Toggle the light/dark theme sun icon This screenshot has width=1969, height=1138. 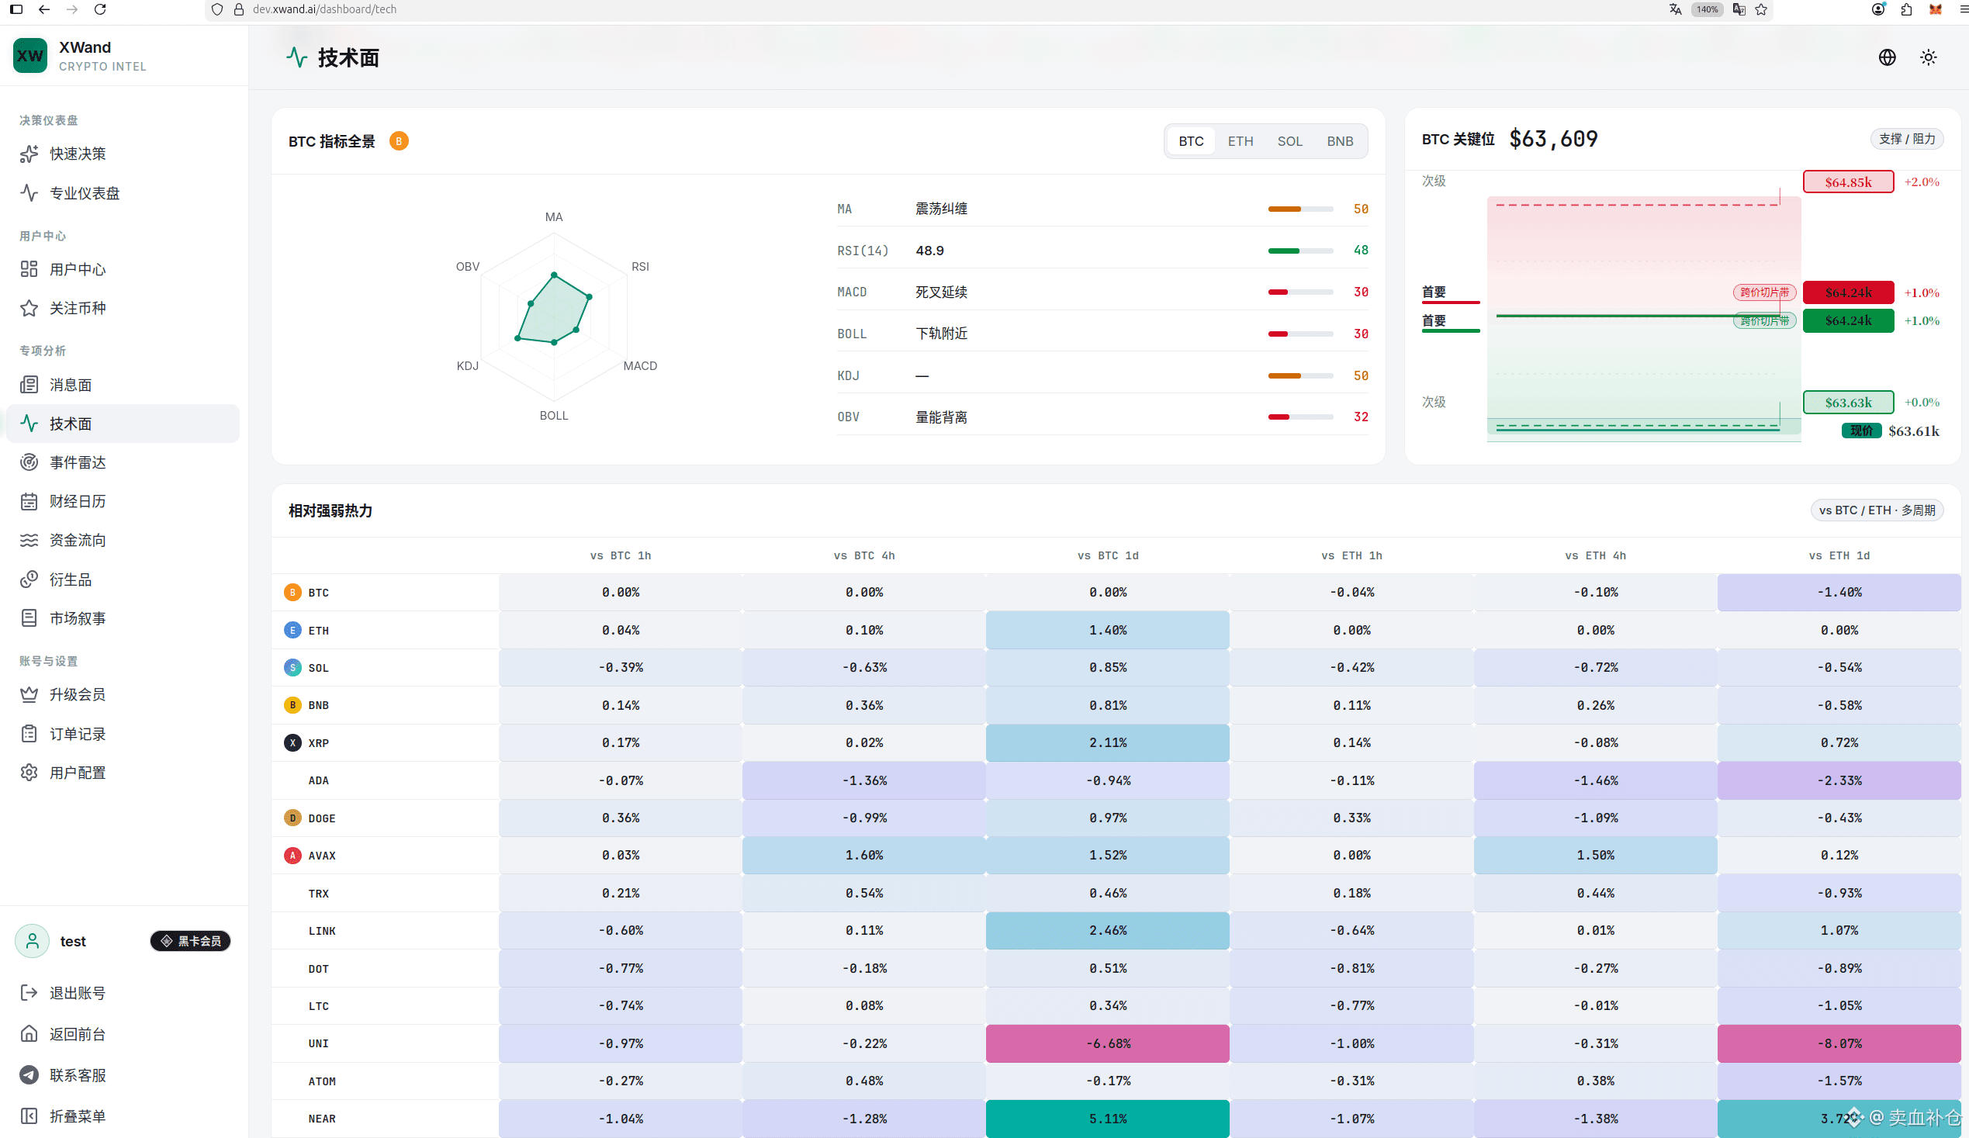coord(1929,58)
